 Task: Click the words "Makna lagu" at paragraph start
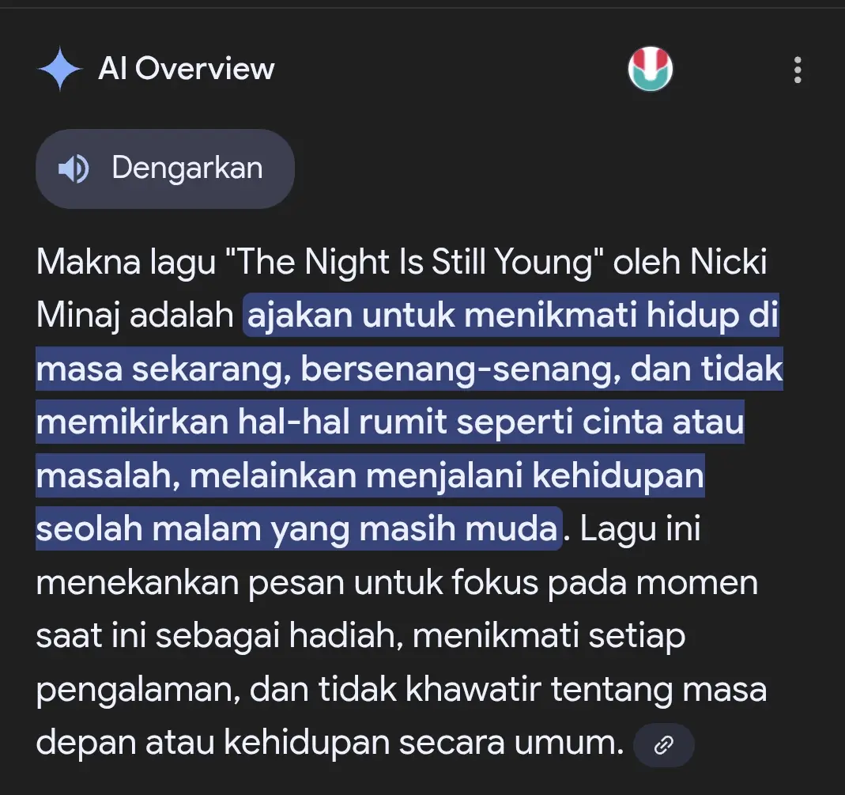coord(126,263)
